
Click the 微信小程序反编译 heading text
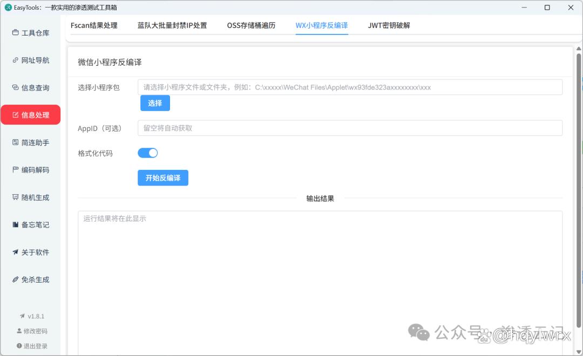[x=110, y=62]
